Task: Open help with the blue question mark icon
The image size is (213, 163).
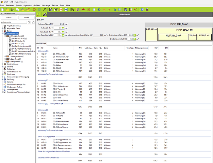Action: pos(142,9)
